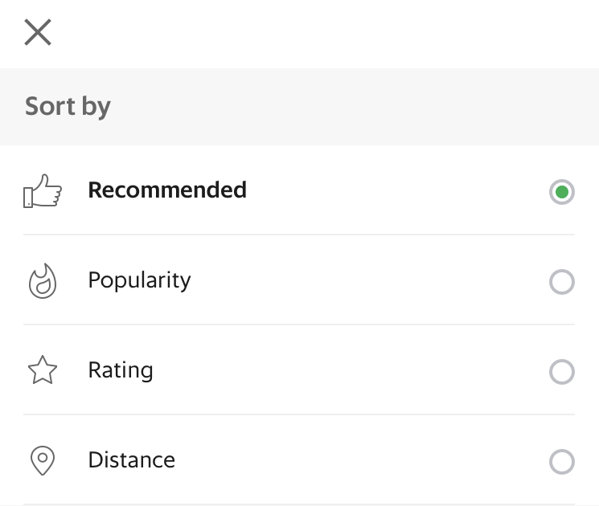Choose the Rating text label
This screenshot has width=599, height=506.
pos(121,370)
